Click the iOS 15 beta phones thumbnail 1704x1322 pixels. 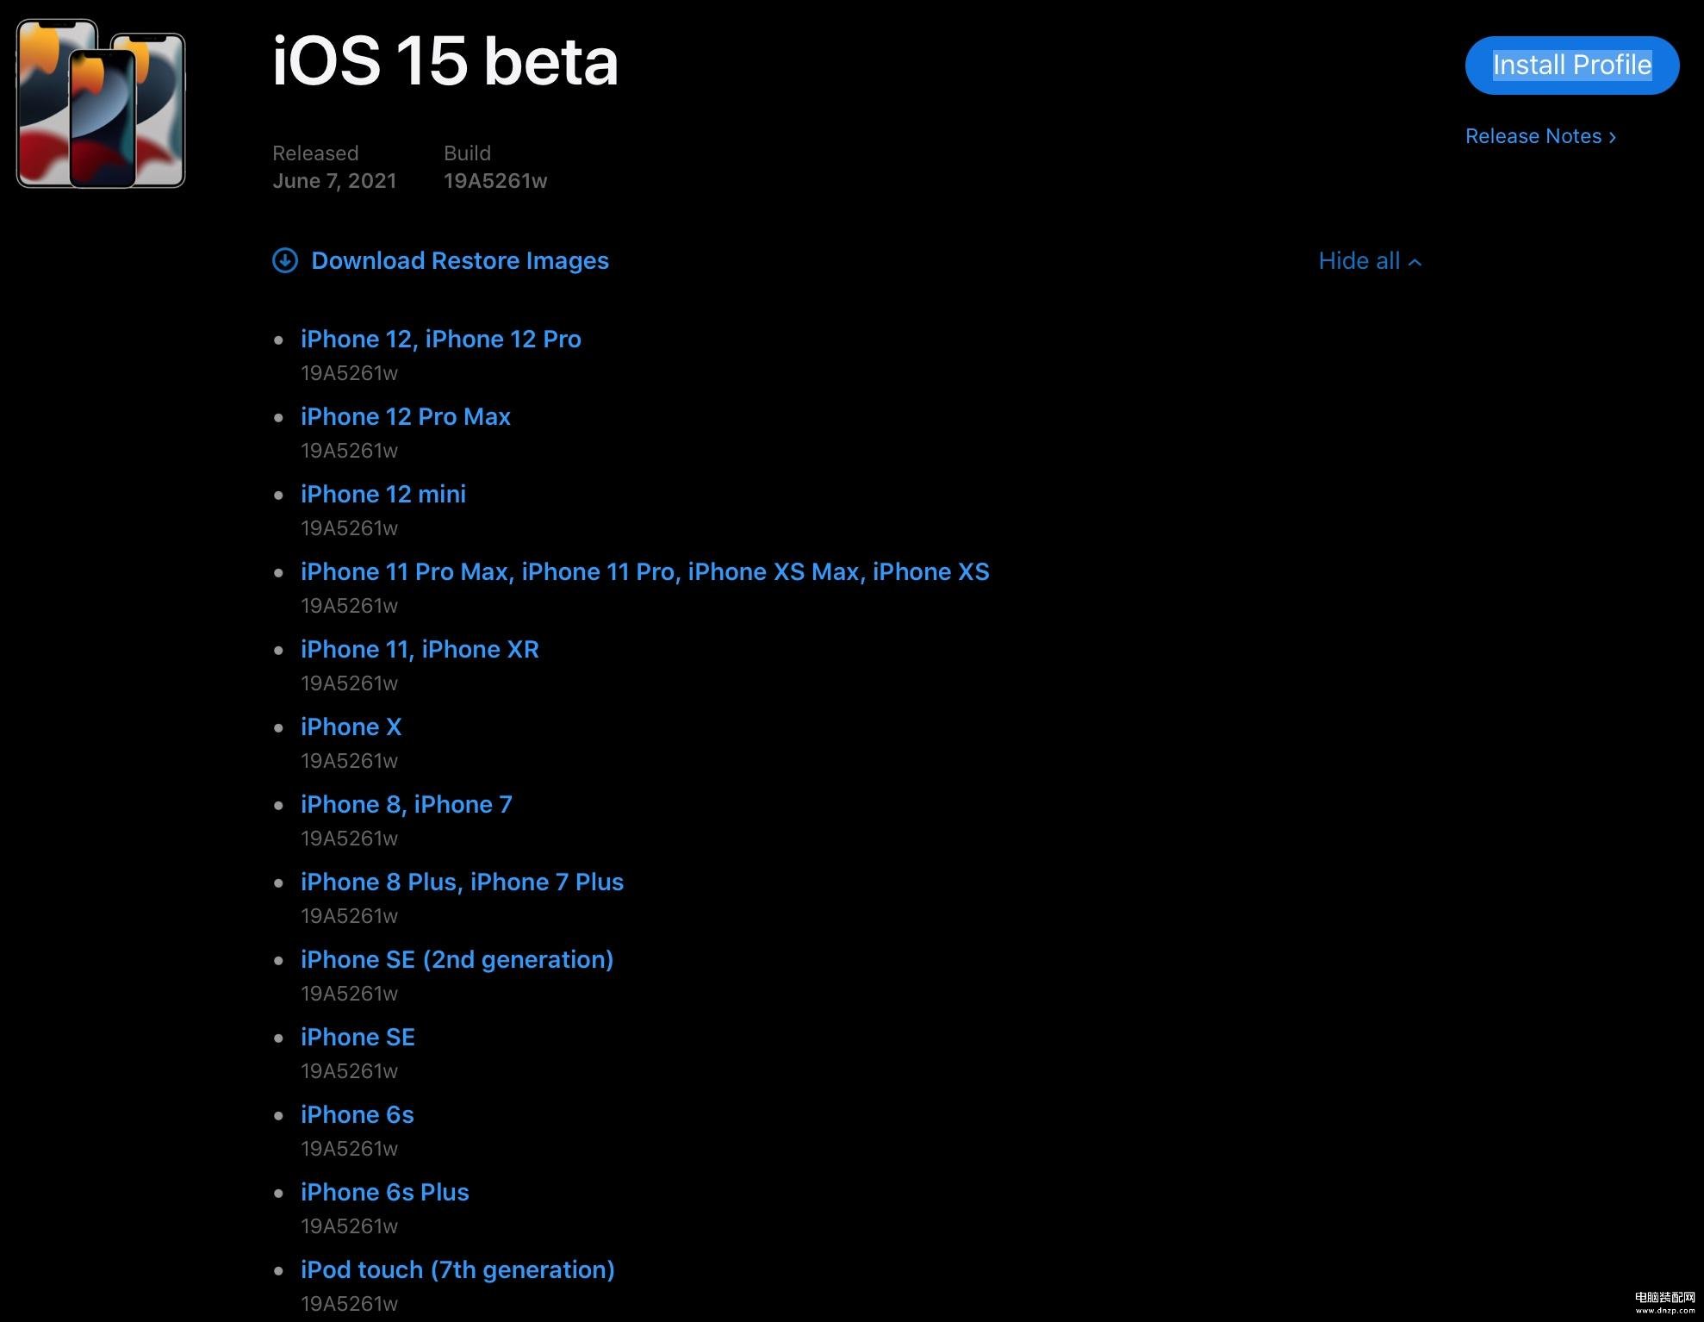click(101, 103)
